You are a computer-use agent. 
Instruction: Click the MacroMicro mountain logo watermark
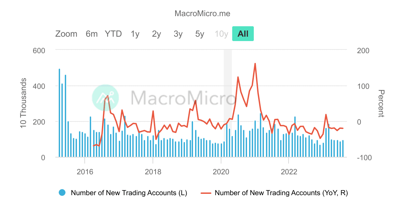(105, 97)
